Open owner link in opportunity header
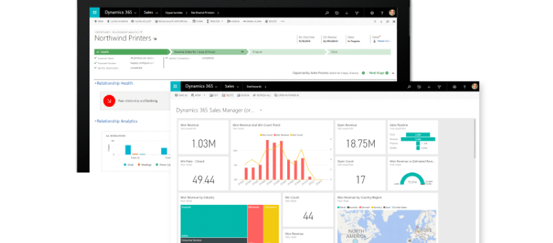 coord(383,41)
